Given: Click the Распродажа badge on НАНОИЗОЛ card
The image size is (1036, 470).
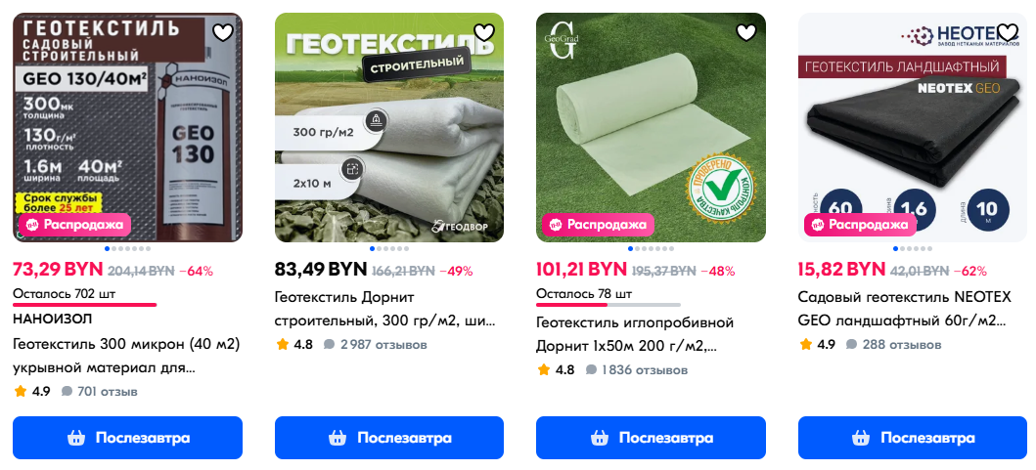Looking at the screenshot, I should pos(74,225).
